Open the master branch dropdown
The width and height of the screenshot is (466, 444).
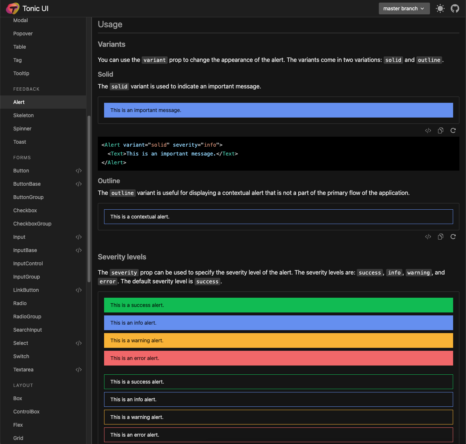[404, 8]
